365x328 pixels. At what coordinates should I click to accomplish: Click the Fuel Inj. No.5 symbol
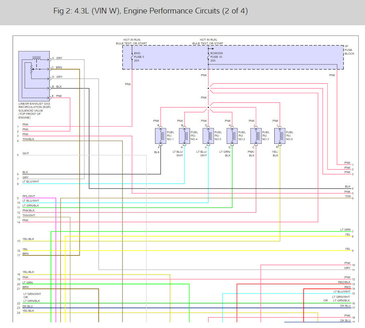pyautogui.click(x=208, y=136)
